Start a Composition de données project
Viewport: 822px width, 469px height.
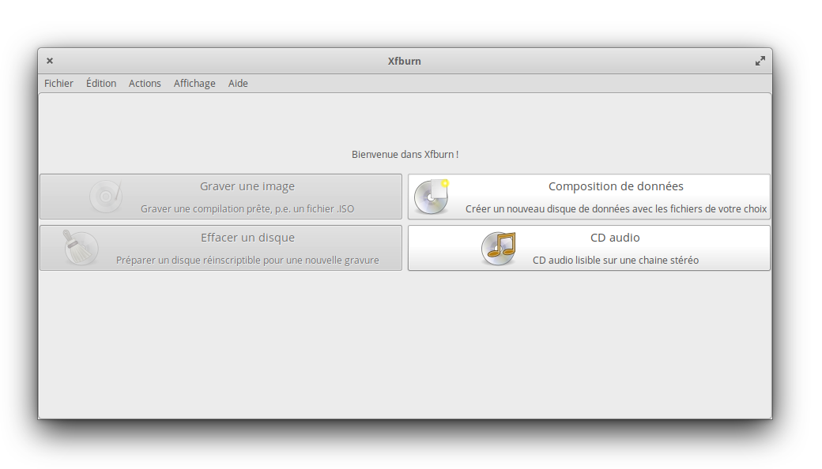[590, 197]
